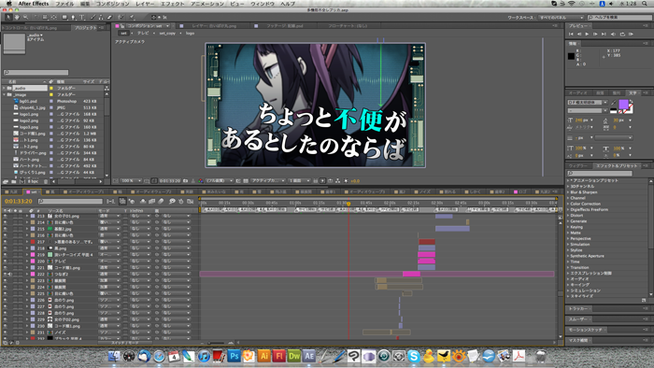This screenshot has width=654, height=368.
Task: Select the Pen tool in toolbar
Action: click(73, 18)
